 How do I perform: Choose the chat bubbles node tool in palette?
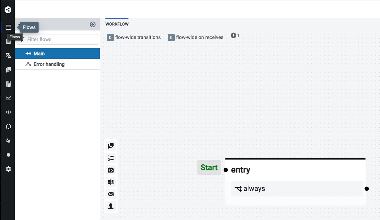click(111, 146)
